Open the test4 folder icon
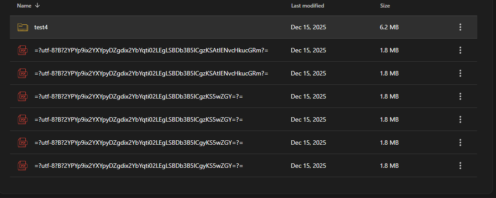The height and width of the screenshot is (198, 496). coord(22,28)
